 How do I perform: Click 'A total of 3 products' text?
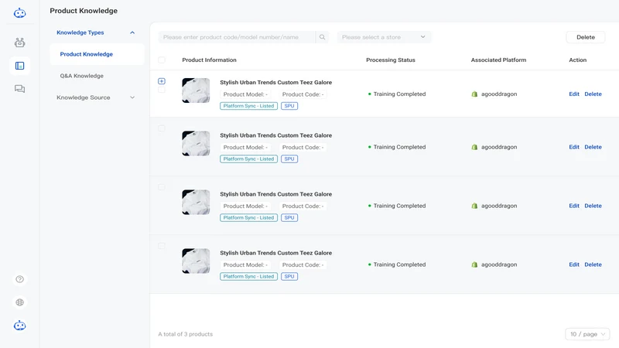click(185, 334)
